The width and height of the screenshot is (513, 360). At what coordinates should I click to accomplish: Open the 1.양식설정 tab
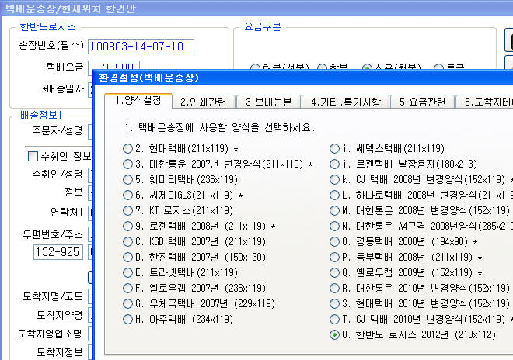coord(138,101)
